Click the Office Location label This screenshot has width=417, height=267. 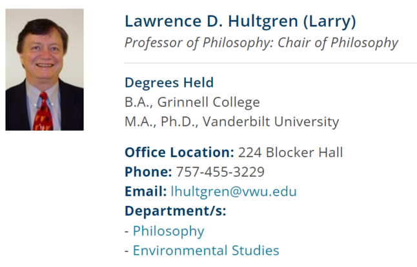(179, 152)
